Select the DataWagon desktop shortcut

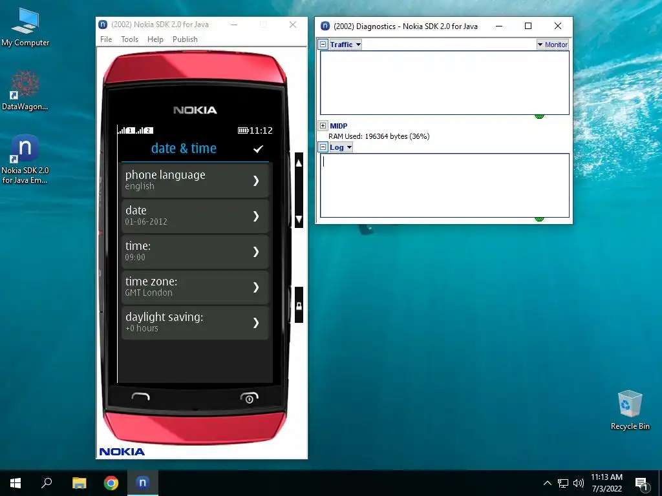[25, 90]
